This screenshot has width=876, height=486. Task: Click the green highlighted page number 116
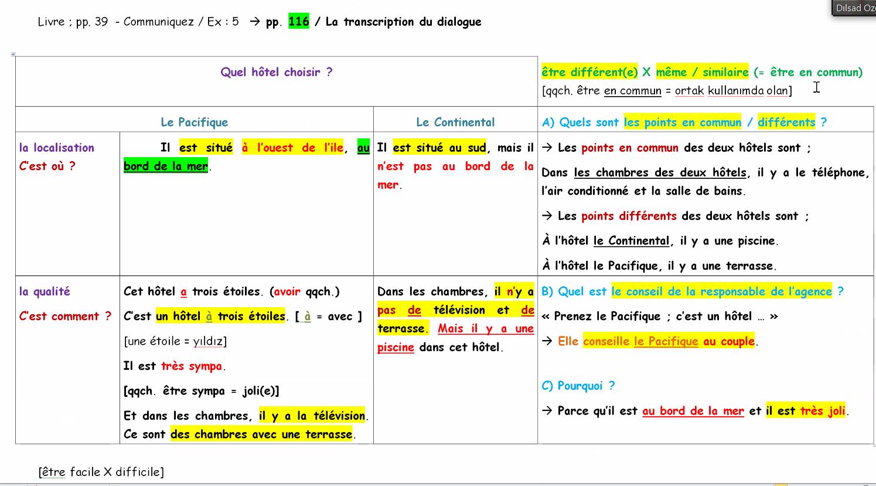[x=298, y=22]
